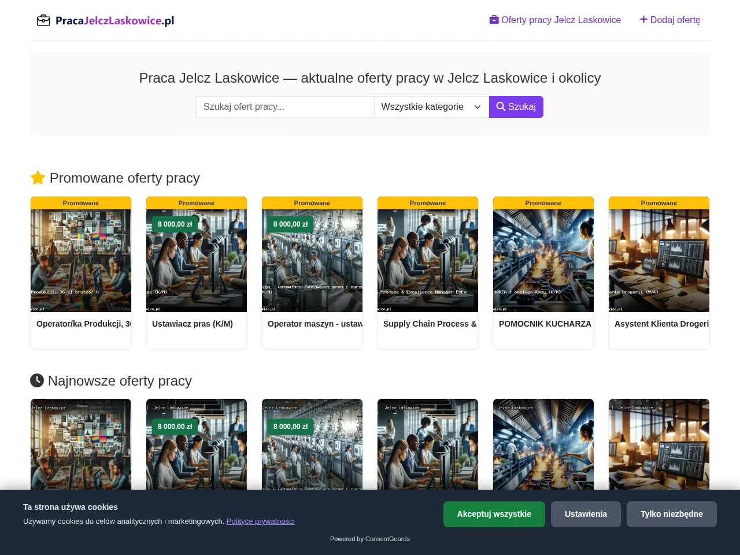The height and width of the screenshot is (555, 740).
Task: Open promoted Operator maszyn thumbnail
Action: 312,261
